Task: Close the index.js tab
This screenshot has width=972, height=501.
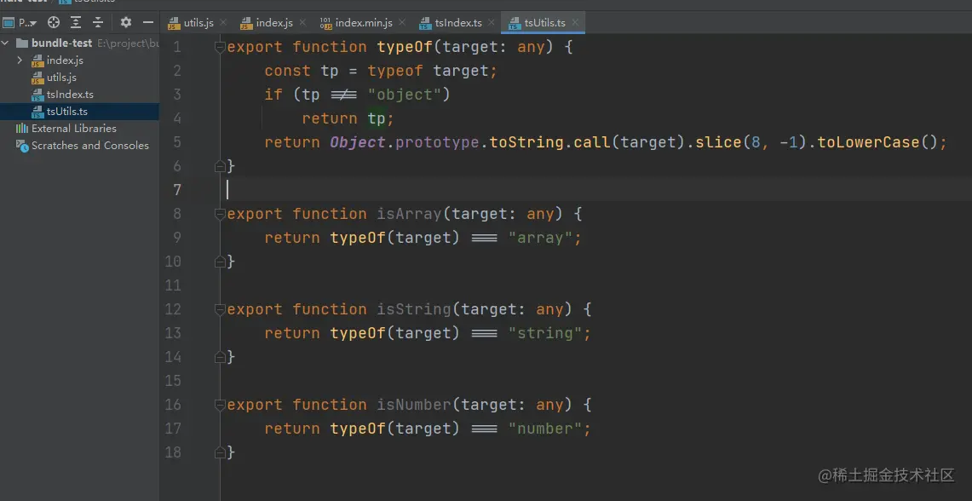Action: 302,23
